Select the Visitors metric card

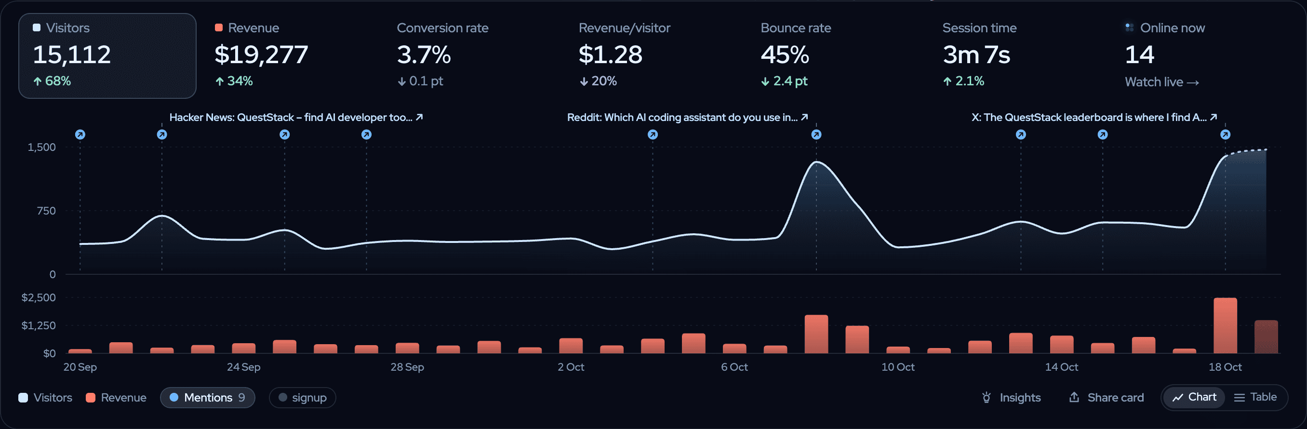(107, 56)
